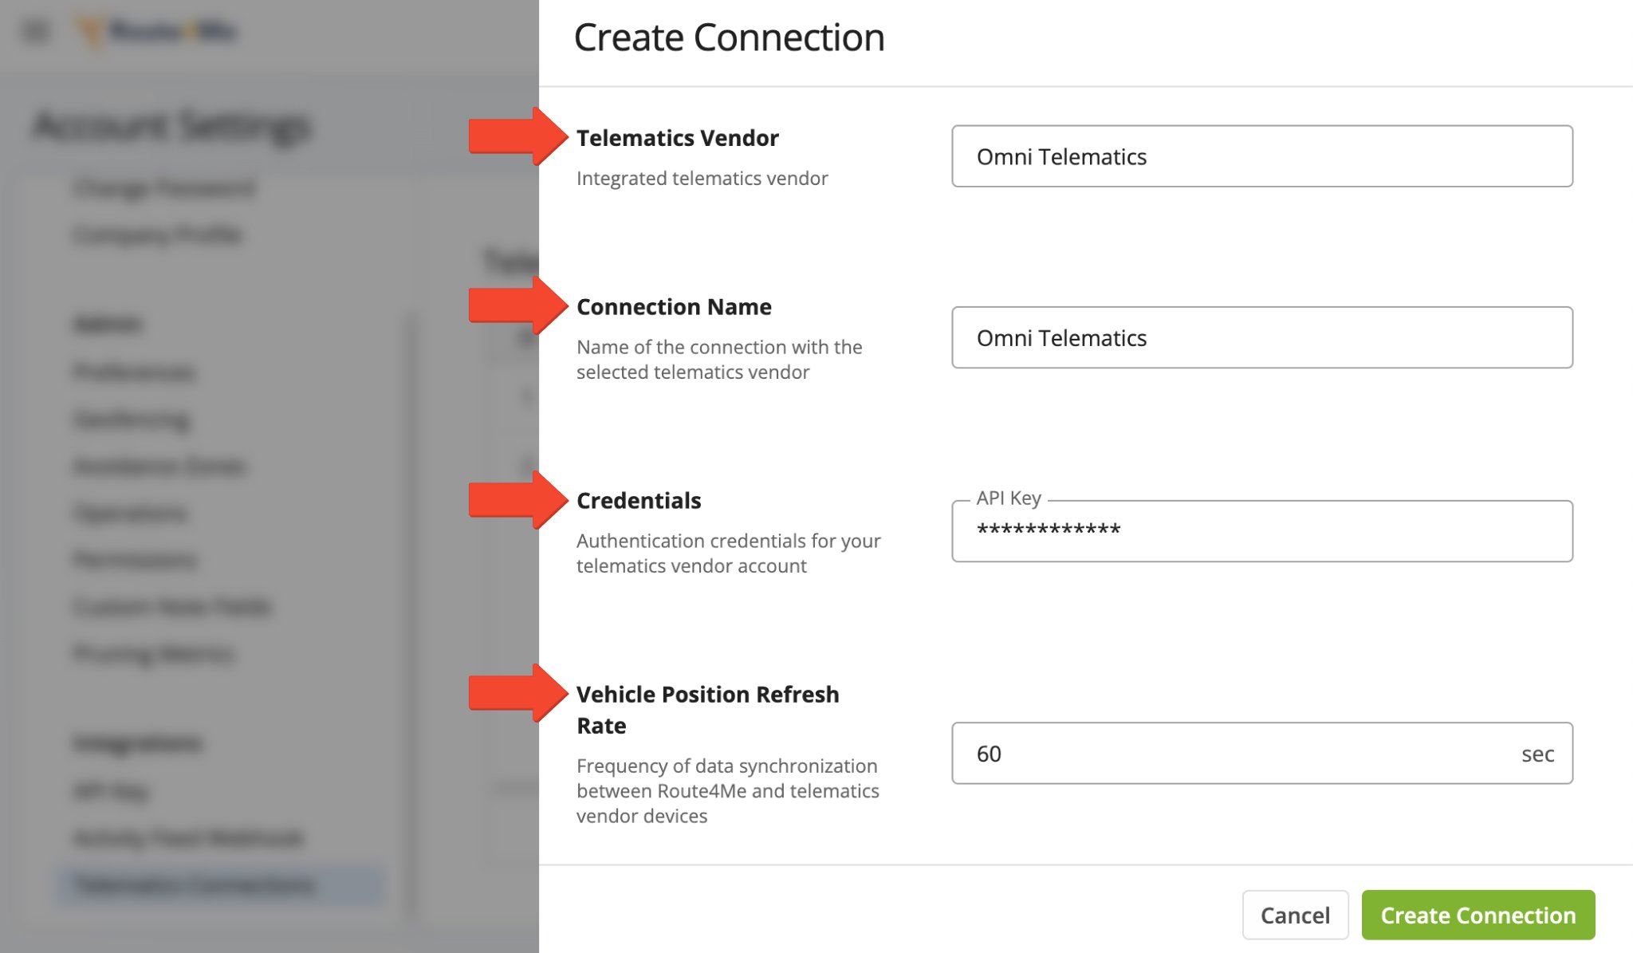Click the Connection Name label

[x=674, y=307]
